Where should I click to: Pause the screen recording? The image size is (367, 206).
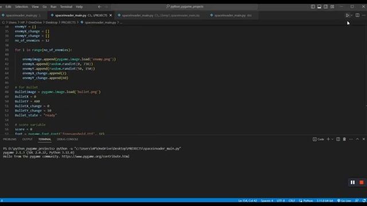point(353,183)
